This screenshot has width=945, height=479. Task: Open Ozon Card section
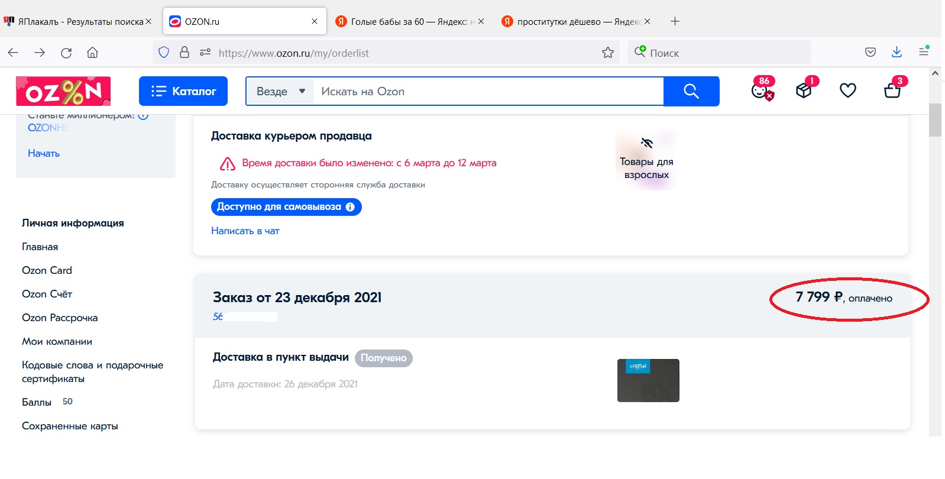point(47,270)
